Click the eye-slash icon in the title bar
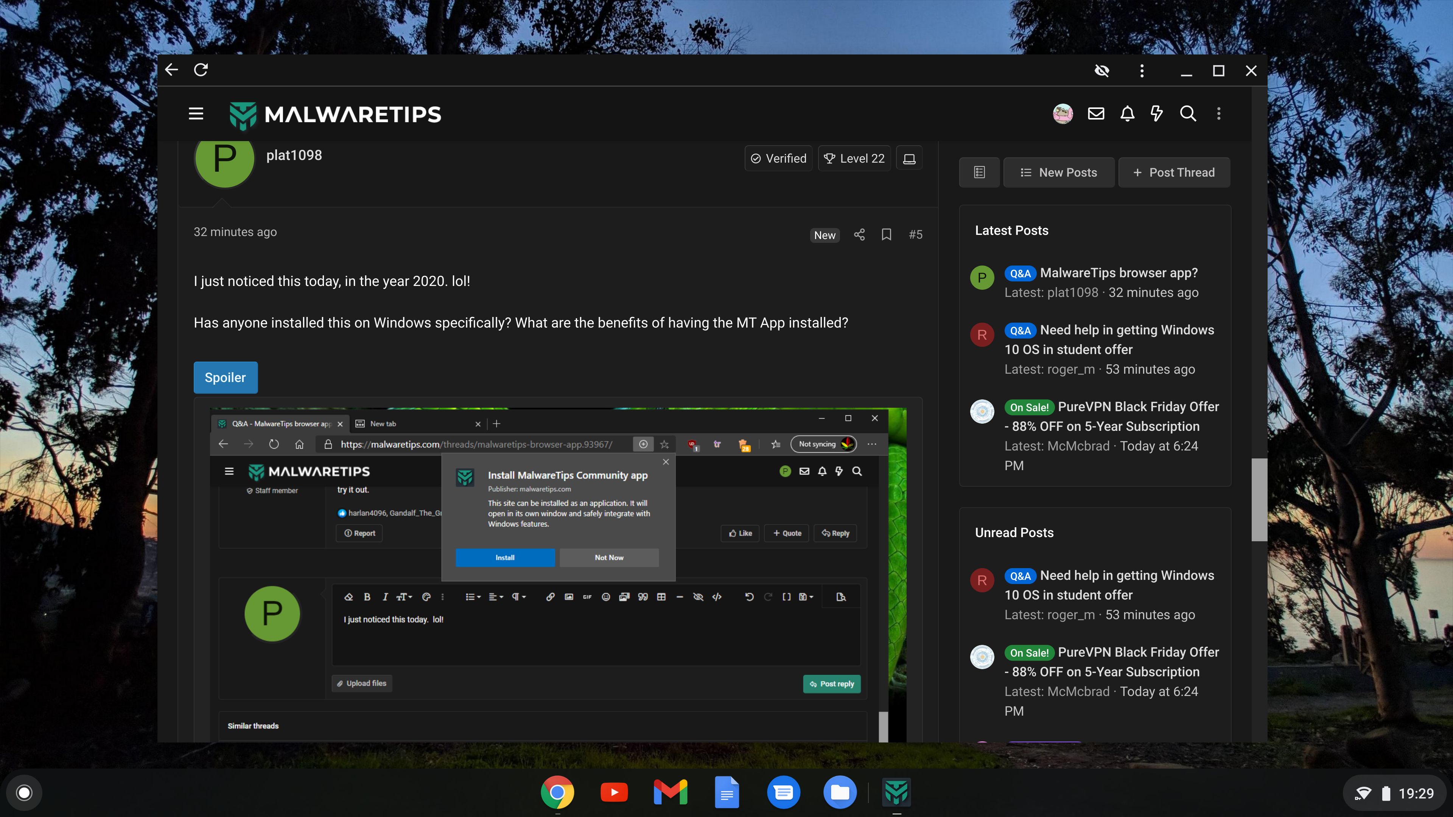 coord(1101,70)
